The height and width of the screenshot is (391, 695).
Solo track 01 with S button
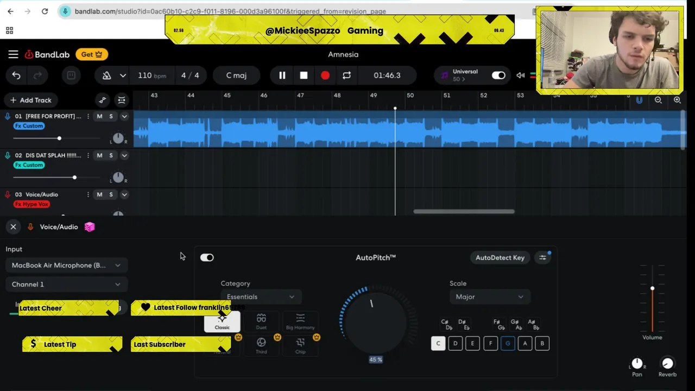tap(111, 116)
